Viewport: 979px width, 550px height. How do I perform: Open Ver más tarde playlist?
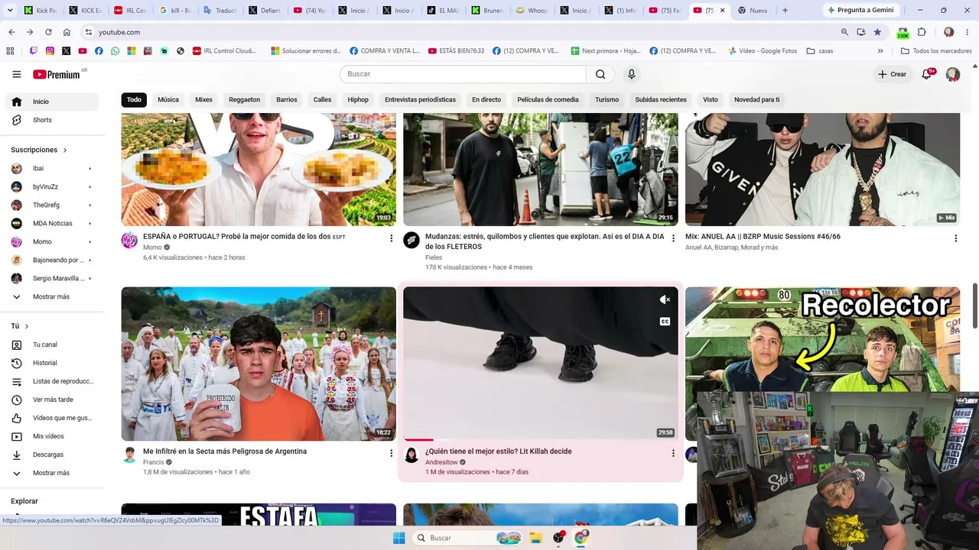pyautogui.click(x=52, y=400)
